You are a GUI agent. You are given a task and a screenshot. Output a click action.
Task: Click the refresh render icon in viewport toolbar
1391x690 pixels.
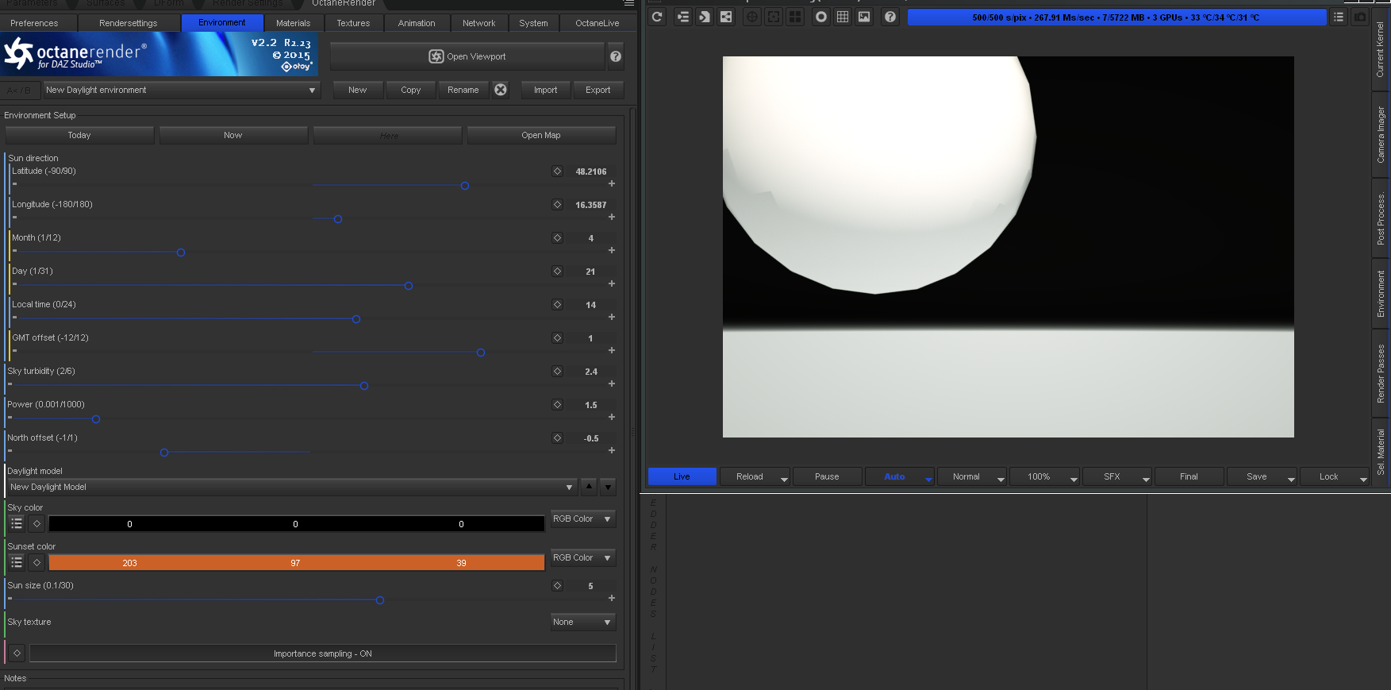coord(657,17)
